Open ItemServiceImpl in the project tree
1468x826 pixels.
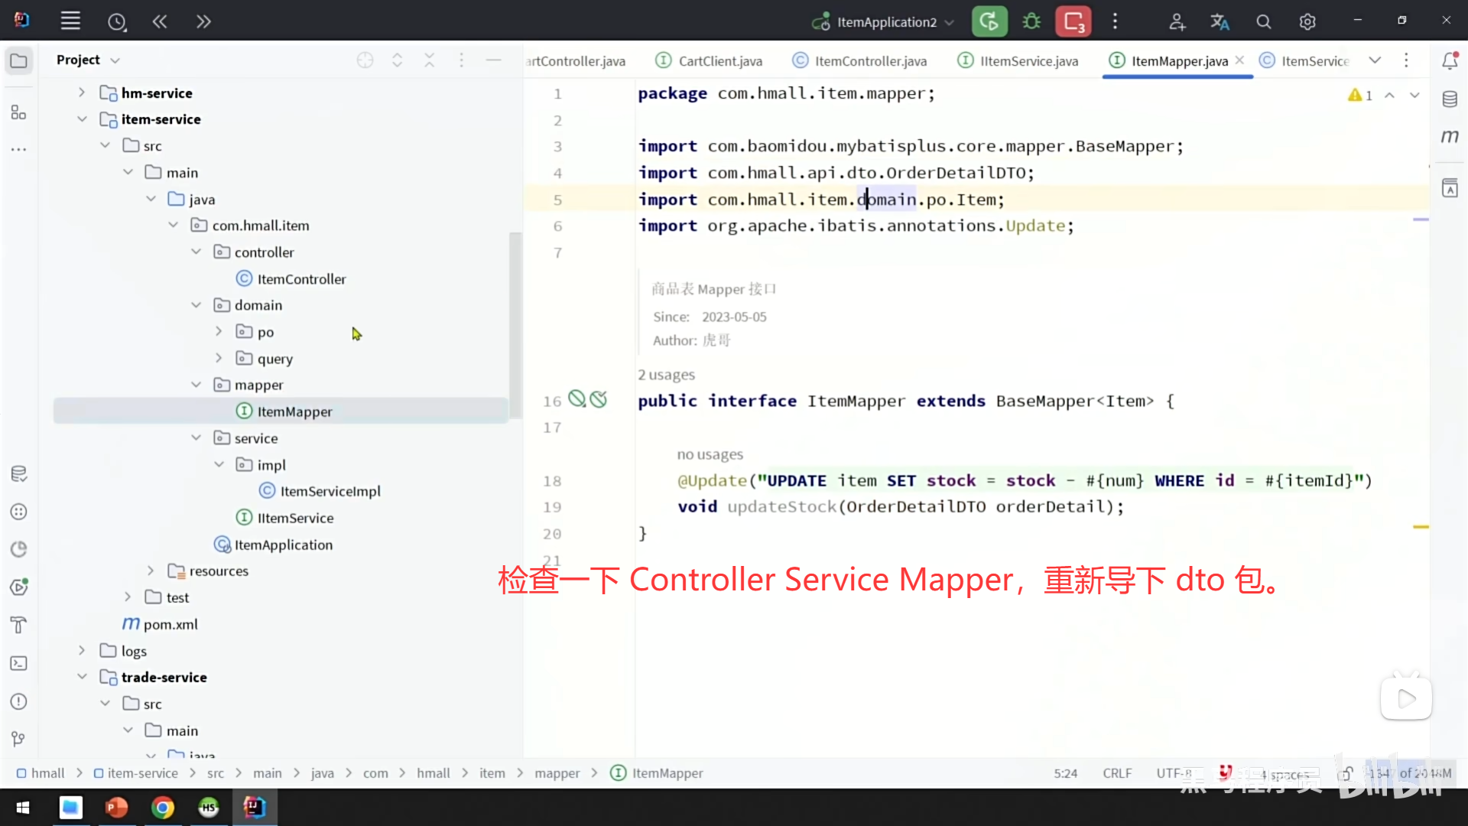tap(330, 491)
